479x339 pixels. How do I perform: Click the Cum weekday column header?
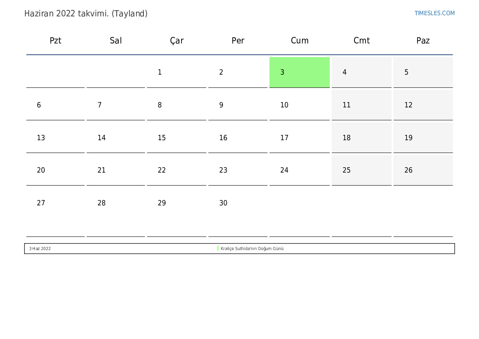coord(300,41)
